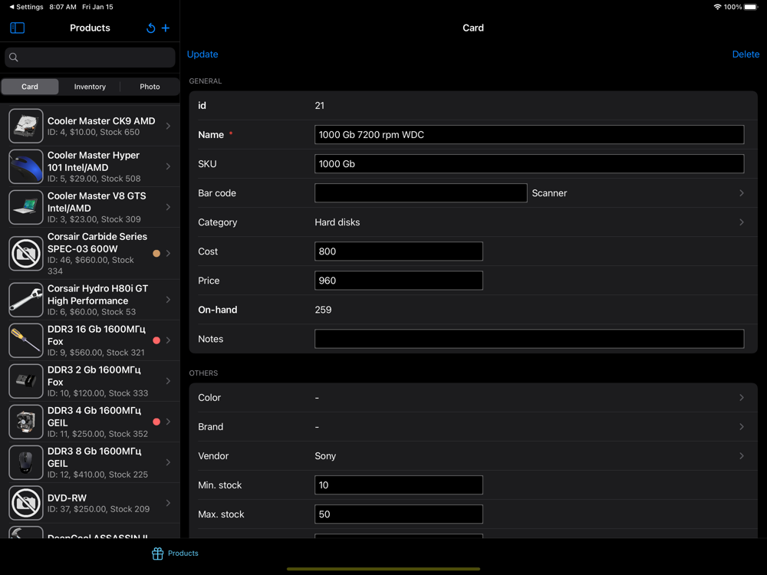Switch to the Inventory segment
Image resolution: width=767 pixels, height=575 pixels.
[x=90, y=87]
